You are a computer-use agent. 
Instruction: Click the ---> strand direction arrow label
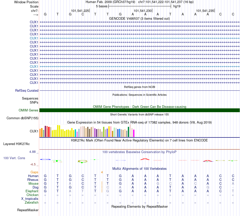tap(36, 15)
